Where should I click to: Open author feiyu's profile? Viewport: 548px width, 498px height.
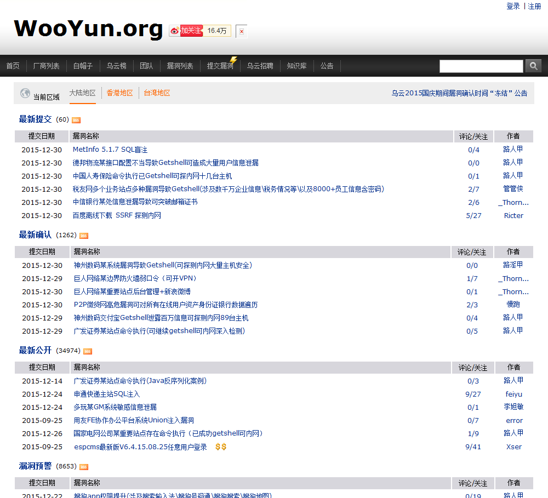coord(514,394)
